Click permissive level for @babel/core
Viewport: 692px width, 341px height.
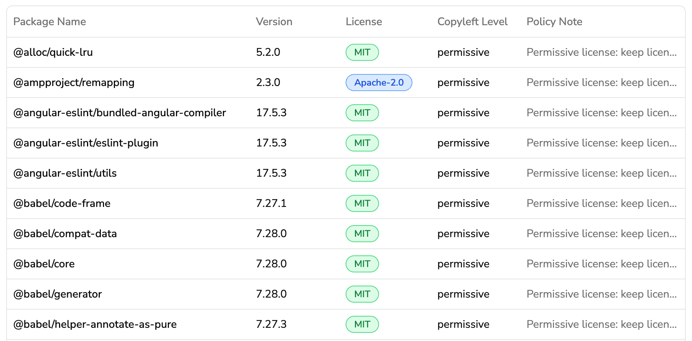463,264
